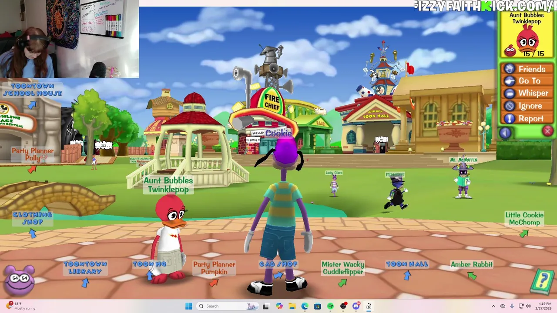The height and width of the screenshot is (313, 557).
Task: Open Microsoft Store from taskbar
Action: 317,306
